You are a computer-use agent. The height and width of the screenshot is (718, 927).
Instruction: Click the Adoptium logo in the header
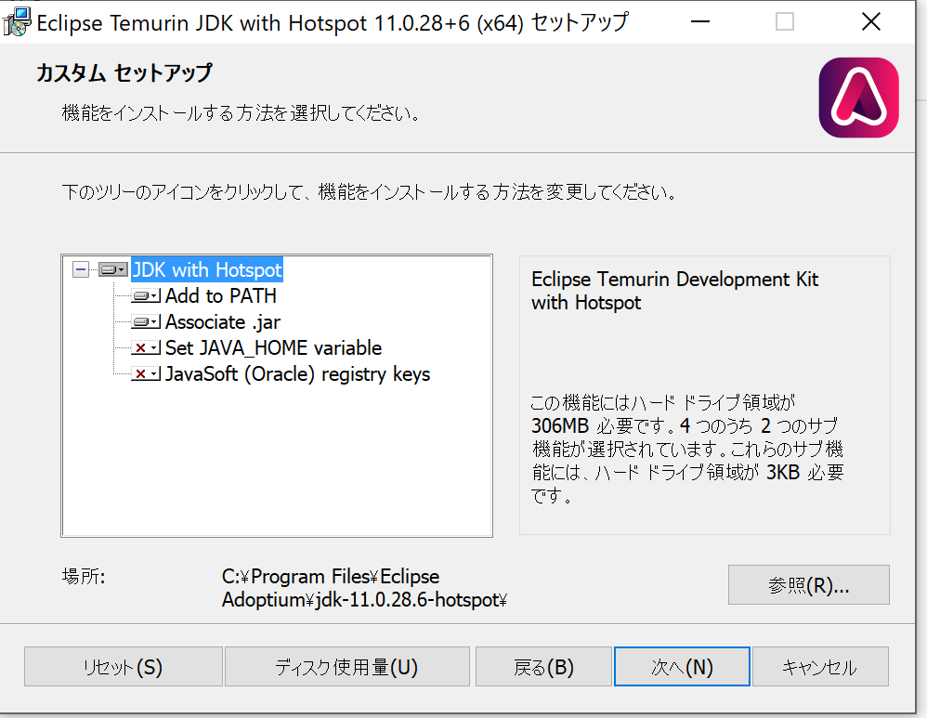coord(858,98)
